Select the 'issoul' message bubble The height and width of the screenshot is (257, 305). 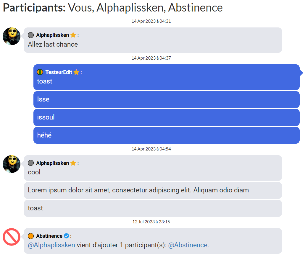[x=167, y=117]
